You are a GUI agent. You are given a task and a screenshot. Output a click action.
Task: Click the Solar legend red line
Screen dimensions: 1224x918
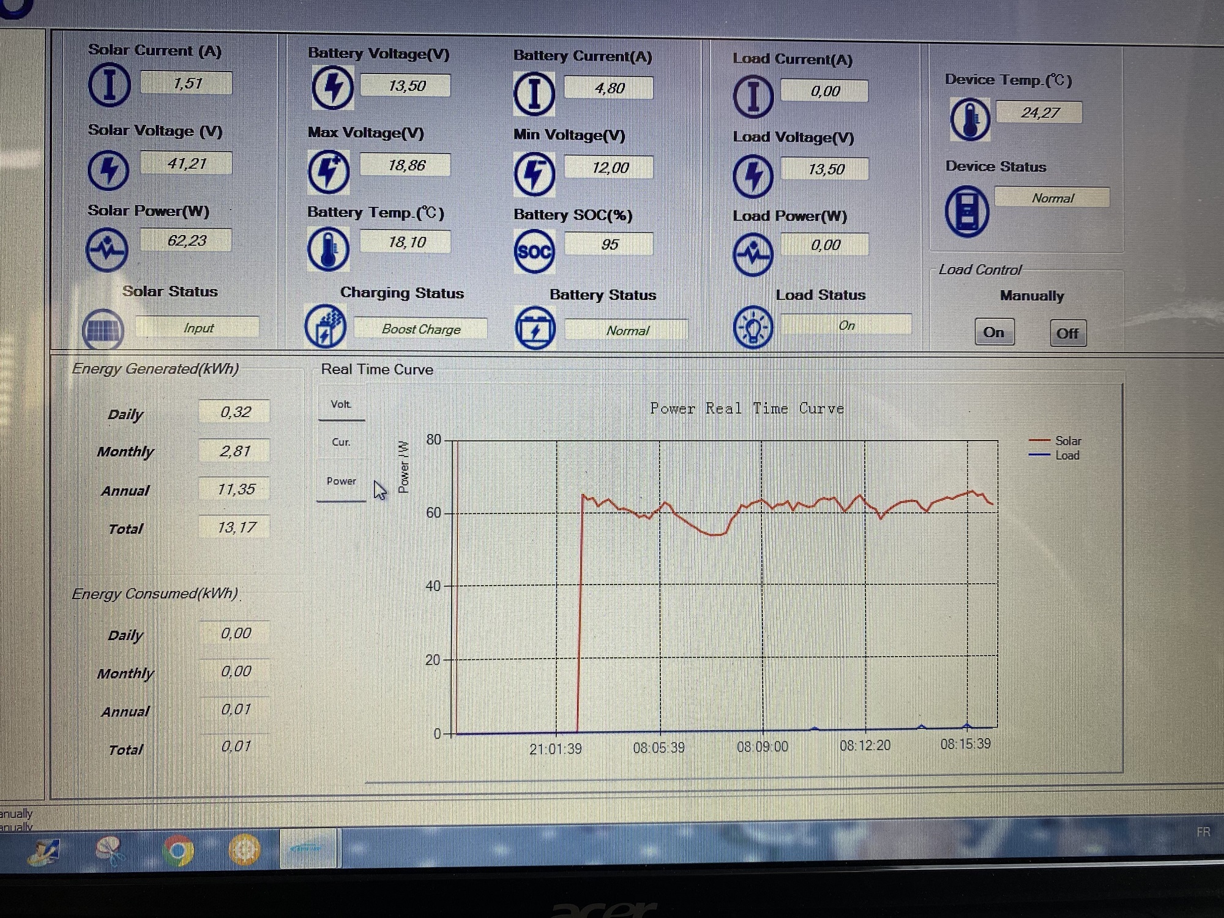tap(1040, 441)
